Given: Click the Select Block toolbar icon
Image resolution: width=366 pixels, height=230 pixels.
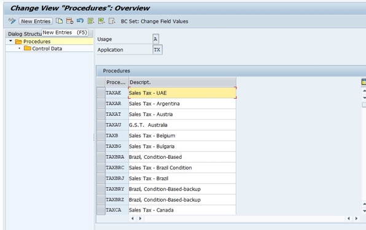Looking at the screenshot, I should [x=101, y=21].
